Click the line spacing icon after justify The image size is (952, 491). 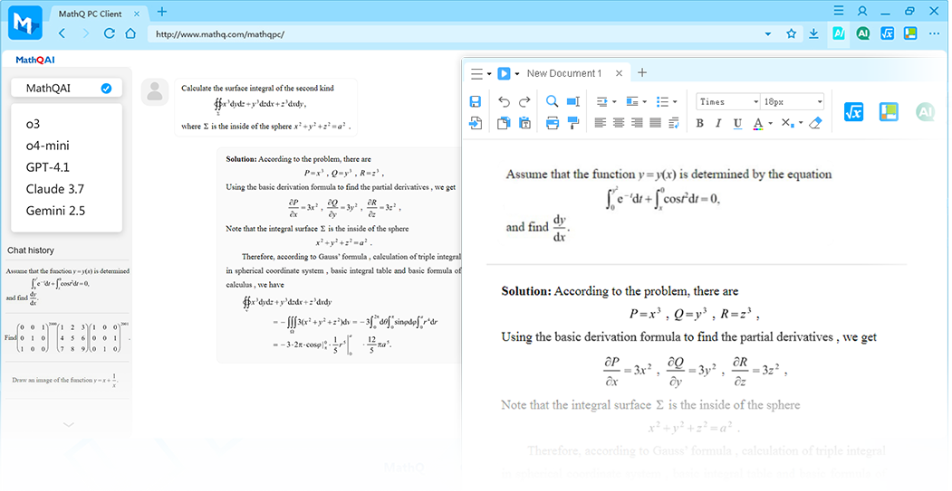673,123
